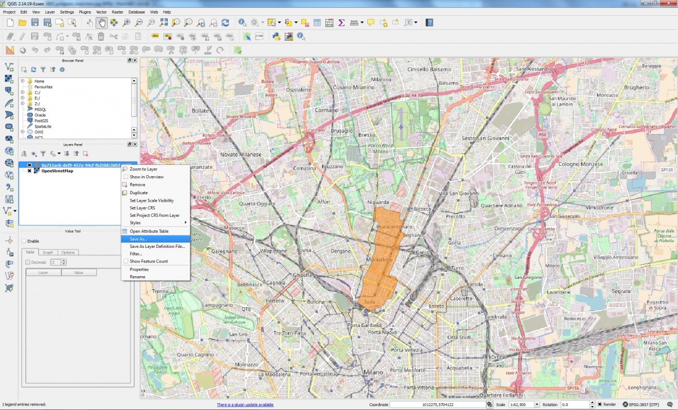
Task: Click the Browser Panel vertical scrollbar
Action: [x=134, y=107]
